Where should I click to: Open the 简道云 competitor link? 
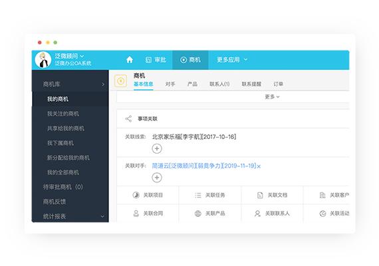click(x=203, y=166)
